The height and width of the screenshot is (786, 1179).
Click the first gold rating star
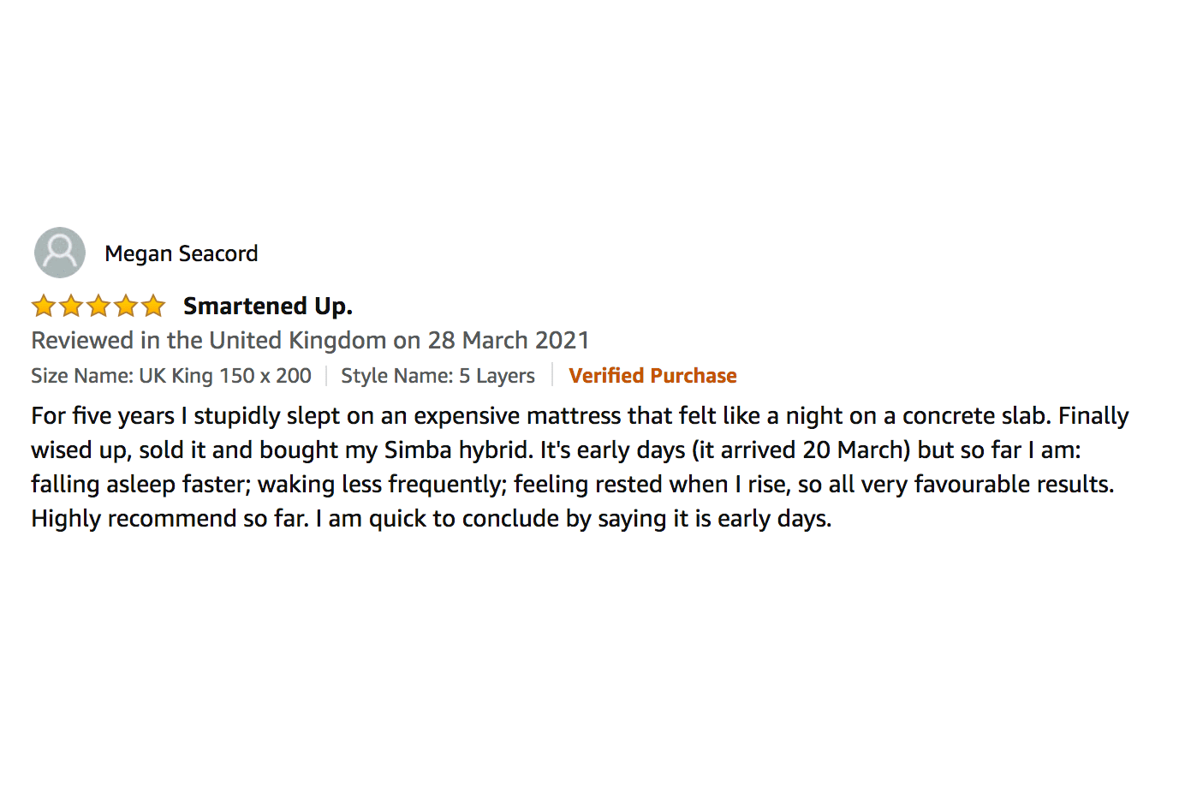pyautogui.click(x=44, y=306)
